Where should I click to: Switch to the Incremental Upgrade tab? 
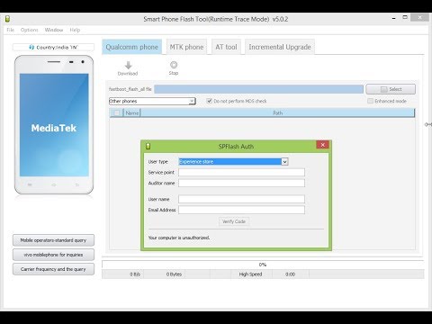tap(280, 47)
